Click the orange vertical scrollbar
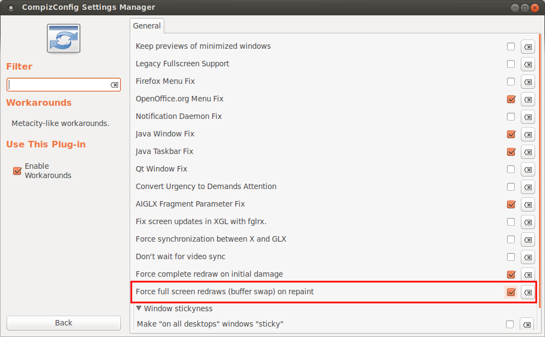Screen dimensions: 545x337 [x=540, y=170]
